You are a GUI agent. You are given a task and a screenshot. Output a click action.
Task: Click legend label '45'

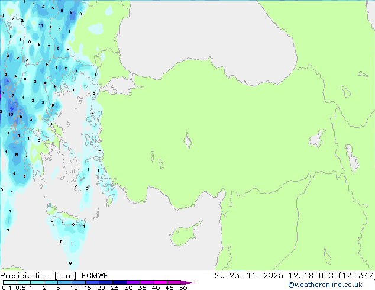(x=169, y=288)
